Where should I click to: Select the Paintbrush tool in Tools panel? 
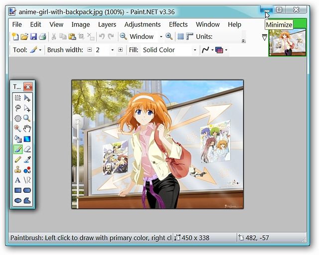point(18,149)
